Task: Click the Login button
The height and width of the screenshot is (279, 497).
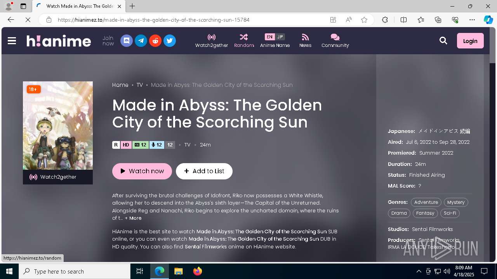Action: (470, 41)
